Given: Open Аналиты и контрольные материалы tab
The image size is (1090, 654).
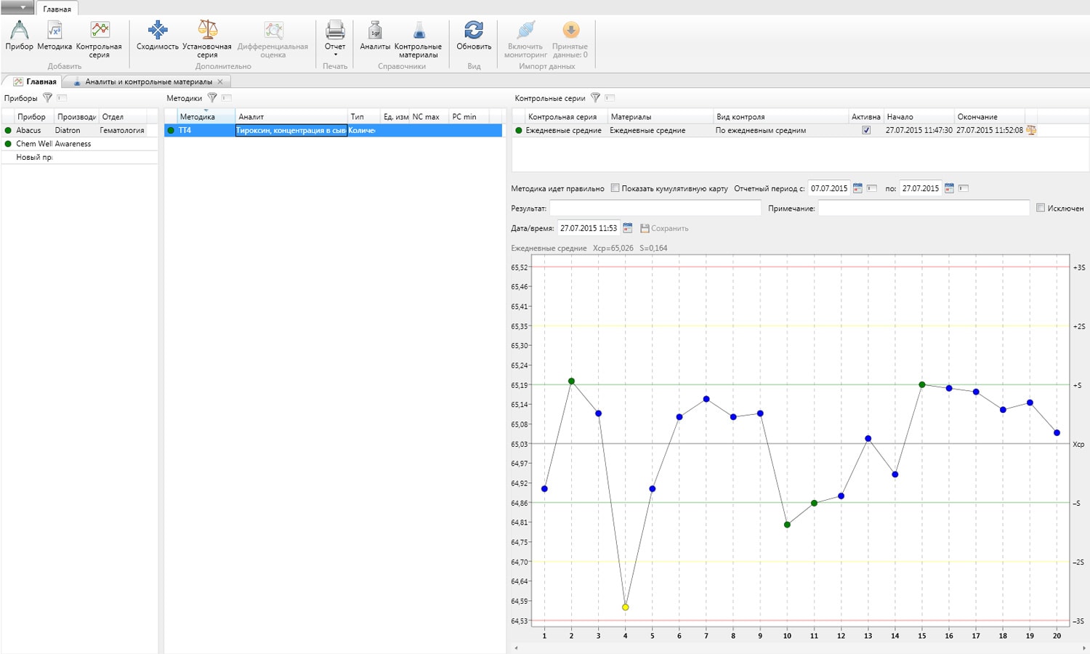Looking at the screenshot, I should tap(148, 81).
